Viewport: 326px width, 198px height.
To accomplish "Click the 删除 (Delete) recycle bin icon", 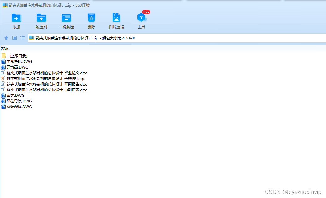I will [91, 18].
